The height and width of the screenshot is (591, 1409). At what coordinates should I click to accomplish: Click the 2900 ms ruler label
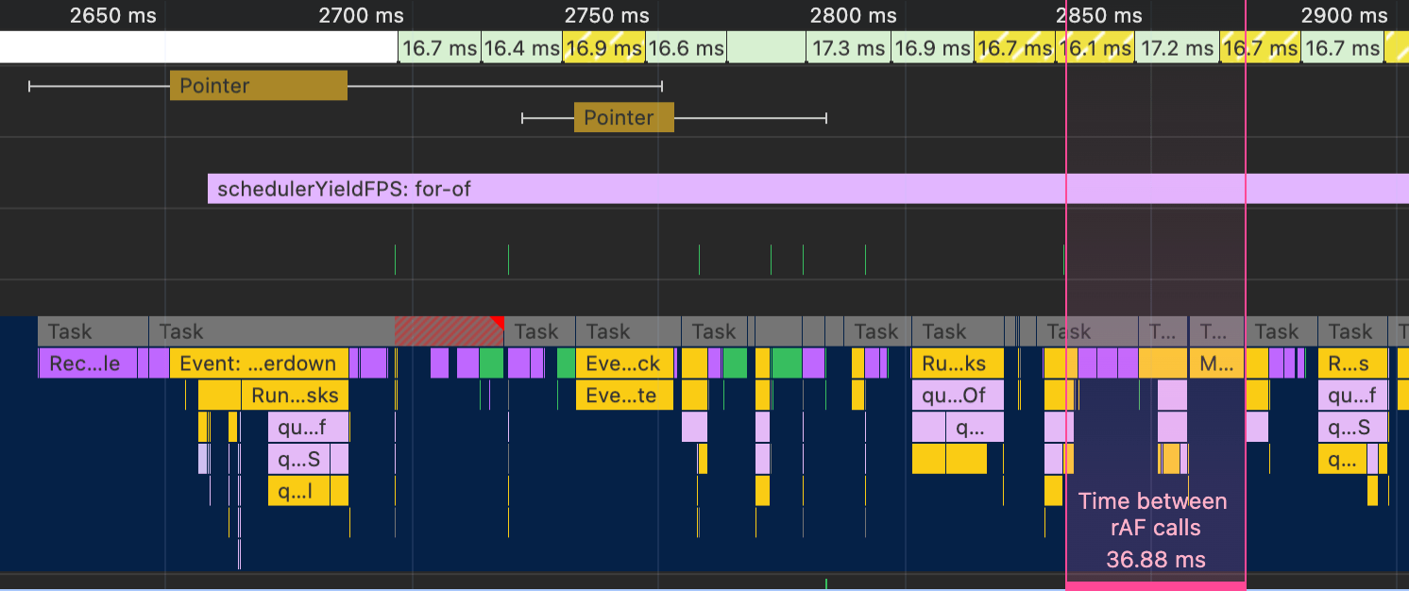pyautogui.click(x=1344, y=15)
